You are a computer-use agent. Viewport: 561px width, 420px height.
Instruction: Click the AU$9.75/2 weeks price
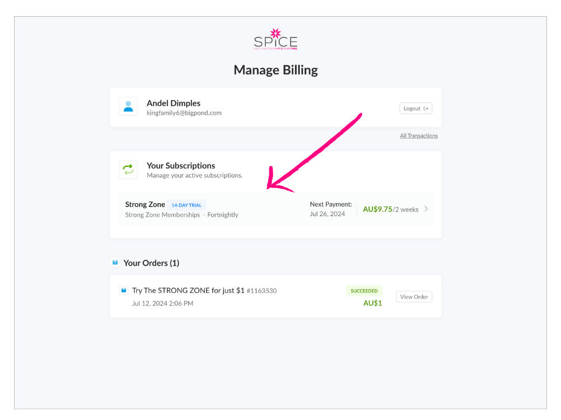tap(390, 209)
